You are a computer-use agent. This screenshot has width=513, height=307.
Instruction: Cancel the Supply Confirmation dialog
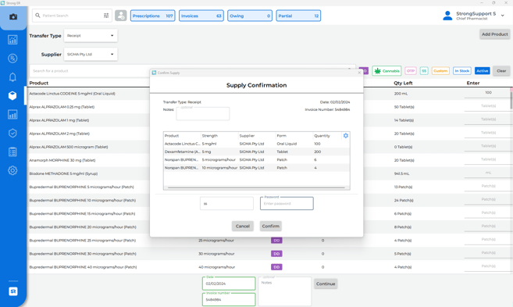coord(242,227)
